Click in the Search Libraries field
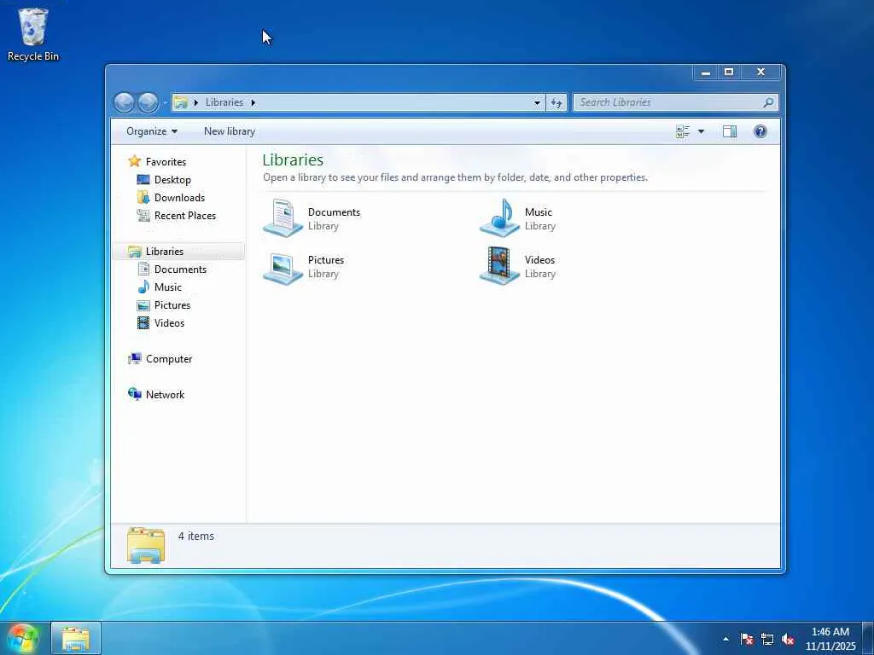The height and width of the screenshot is (655, 874). (x=675, y=102)
